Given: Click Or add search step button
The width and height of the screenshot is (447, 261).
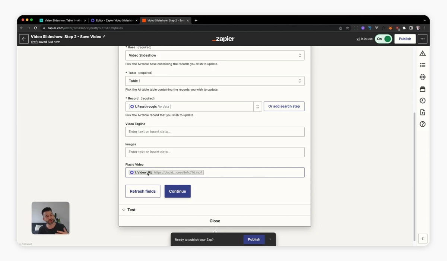Looking at the screenshot, I should coord(284,107).
